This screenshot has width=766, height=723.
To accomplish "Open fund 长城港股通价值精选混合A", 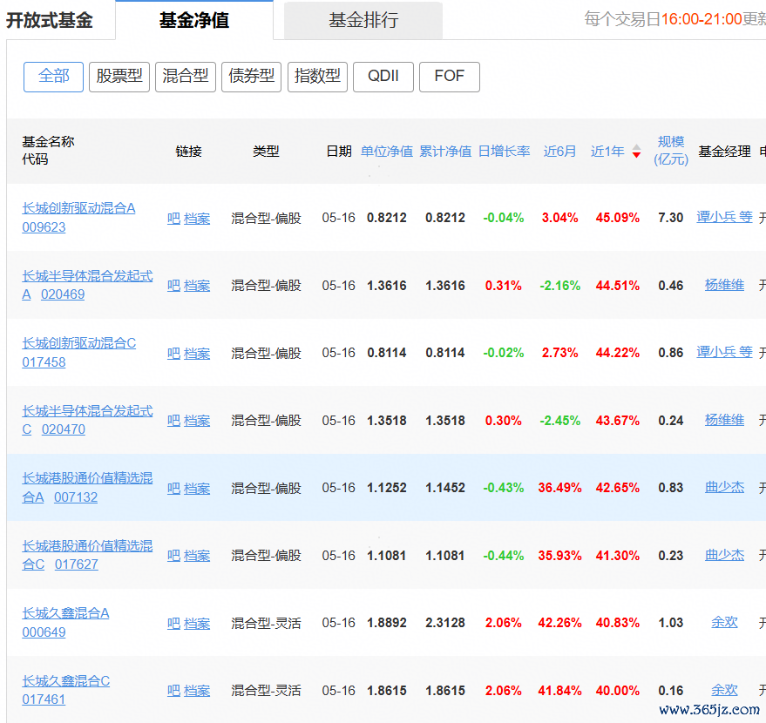I will pyautogui.click(x=87, y=488).
